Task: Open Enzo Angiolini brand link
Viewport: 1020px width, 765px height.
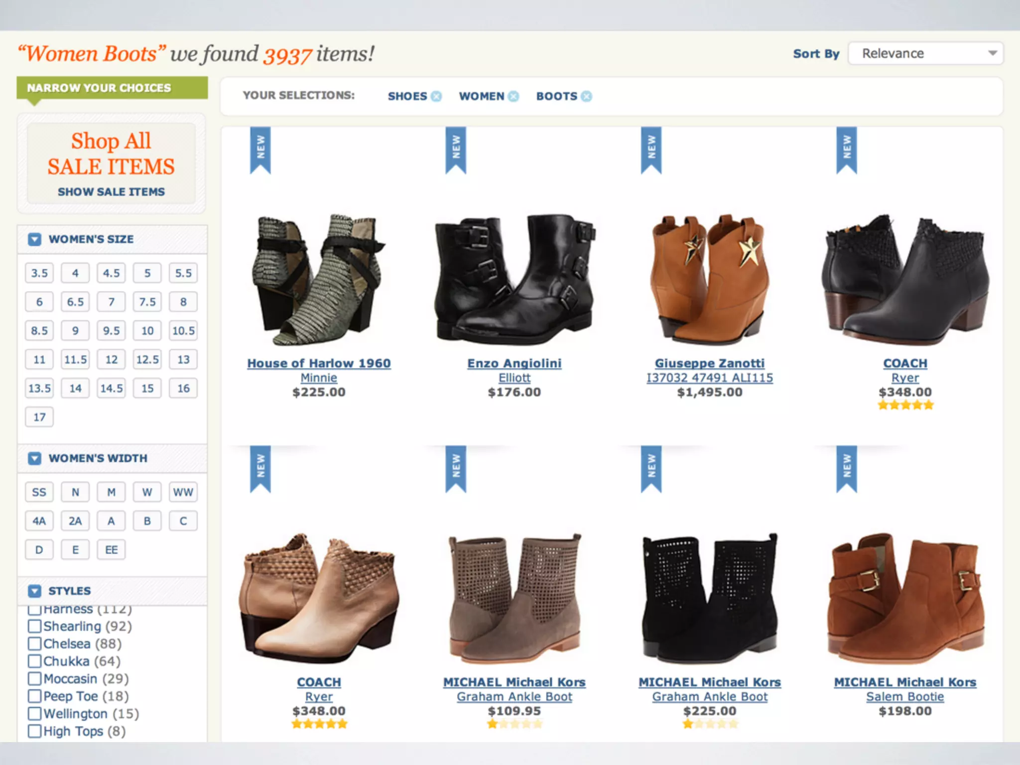Action: point(514,363)
